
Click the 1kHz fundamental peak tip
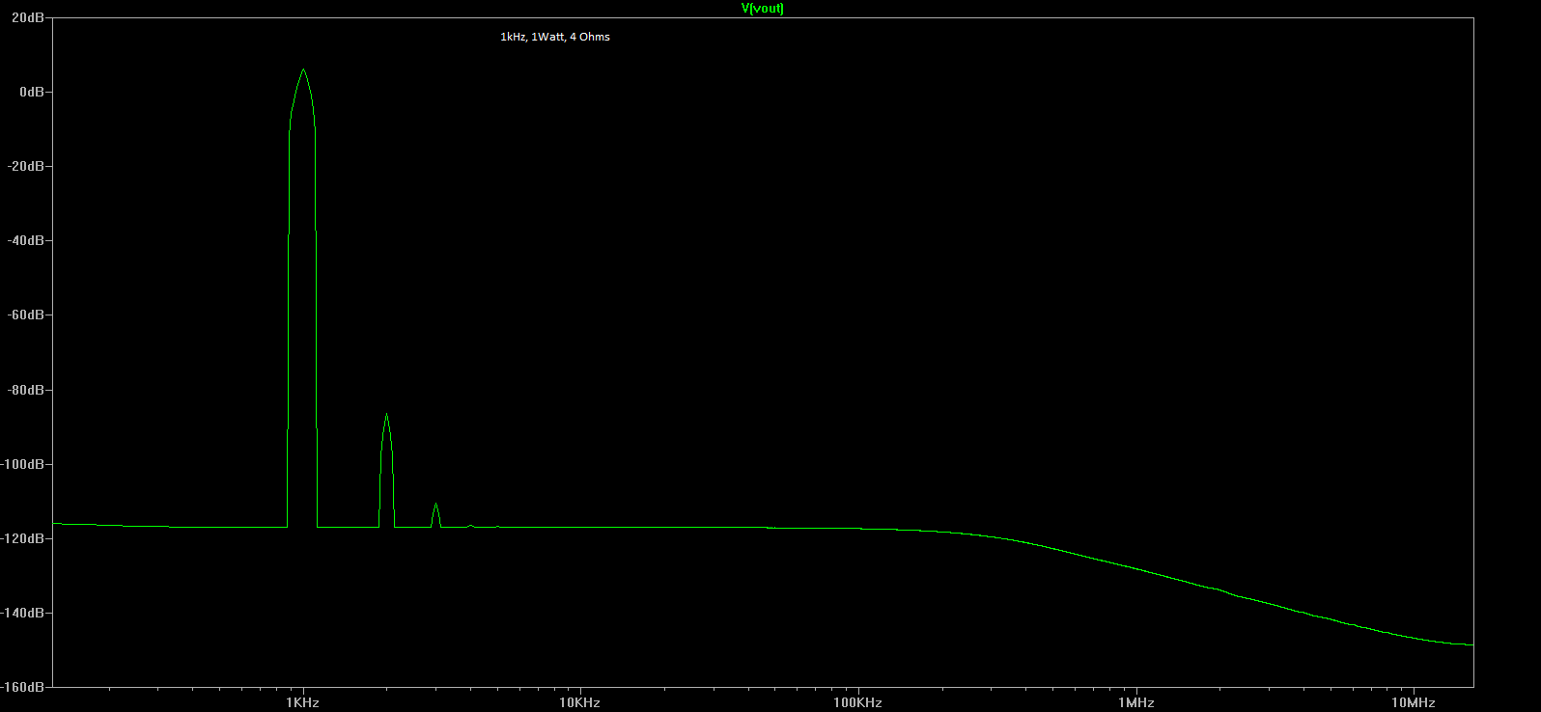coord(303,69)
